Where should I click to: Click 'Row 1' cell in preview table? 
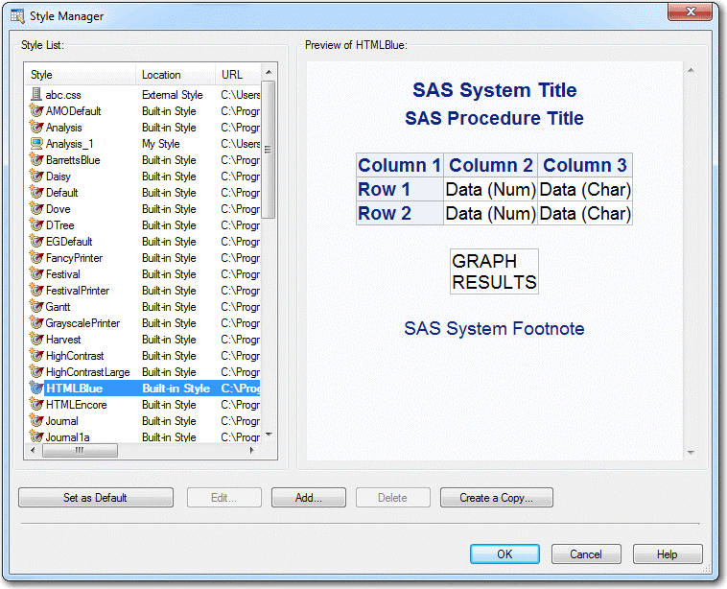tap(400, 189)
